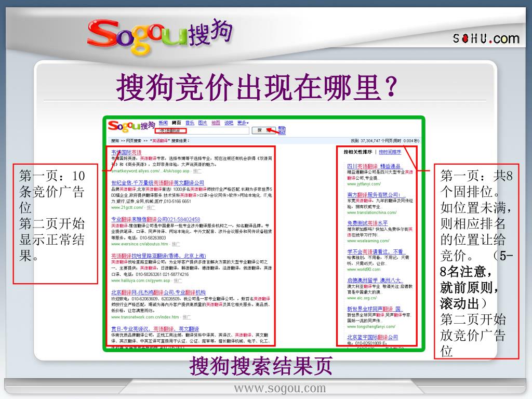This screenshot has width=532, height=399.
Task: Click the www.translationchina.com URL text
Action: [372, 212]
